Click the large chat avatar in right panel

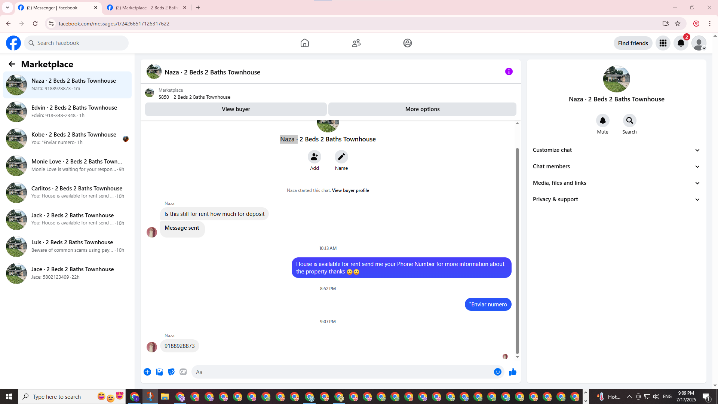[x=617, y=79]
